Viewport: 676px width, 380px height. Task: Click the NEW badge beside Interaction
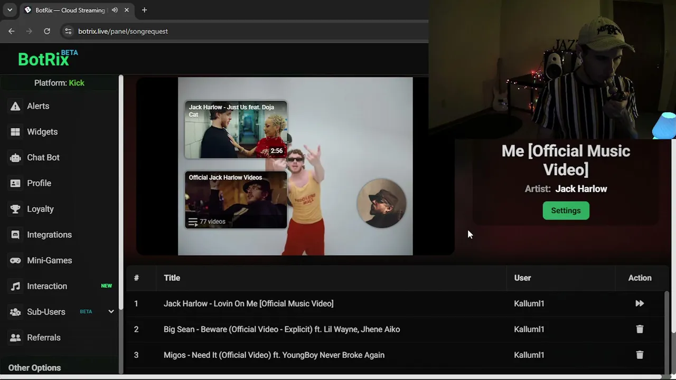pos(107,286)
